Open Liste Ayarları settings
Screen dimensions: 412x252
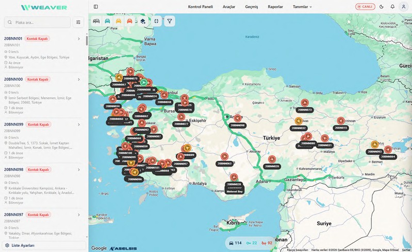[44, 245]
